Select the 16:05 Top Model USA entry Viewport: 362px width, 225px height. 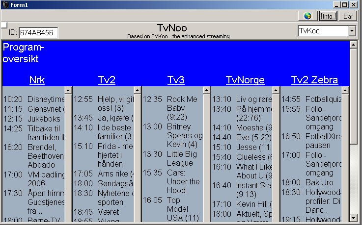click(x=171, y=209)
